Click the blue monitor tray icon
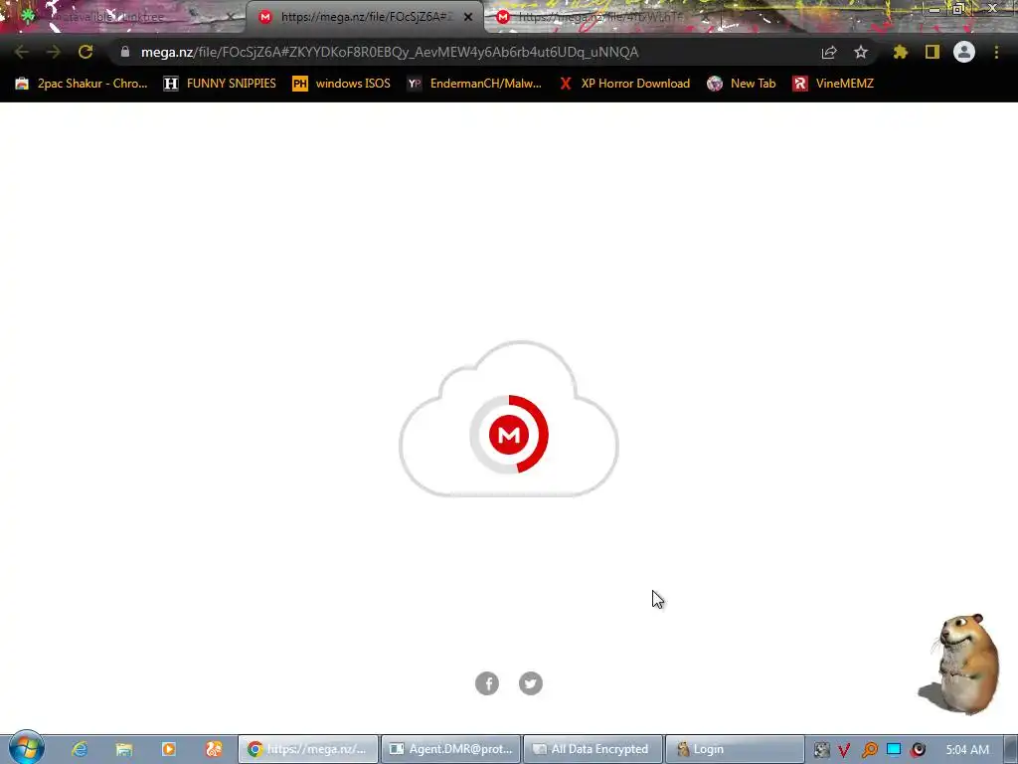The height and width of the screenshot is (764, 1018). coord(894,750)
